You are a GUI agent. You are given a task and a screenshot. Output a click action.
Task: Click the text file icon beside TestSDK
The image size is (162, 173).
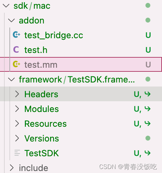pyautogui.click(x=17, y=153)
